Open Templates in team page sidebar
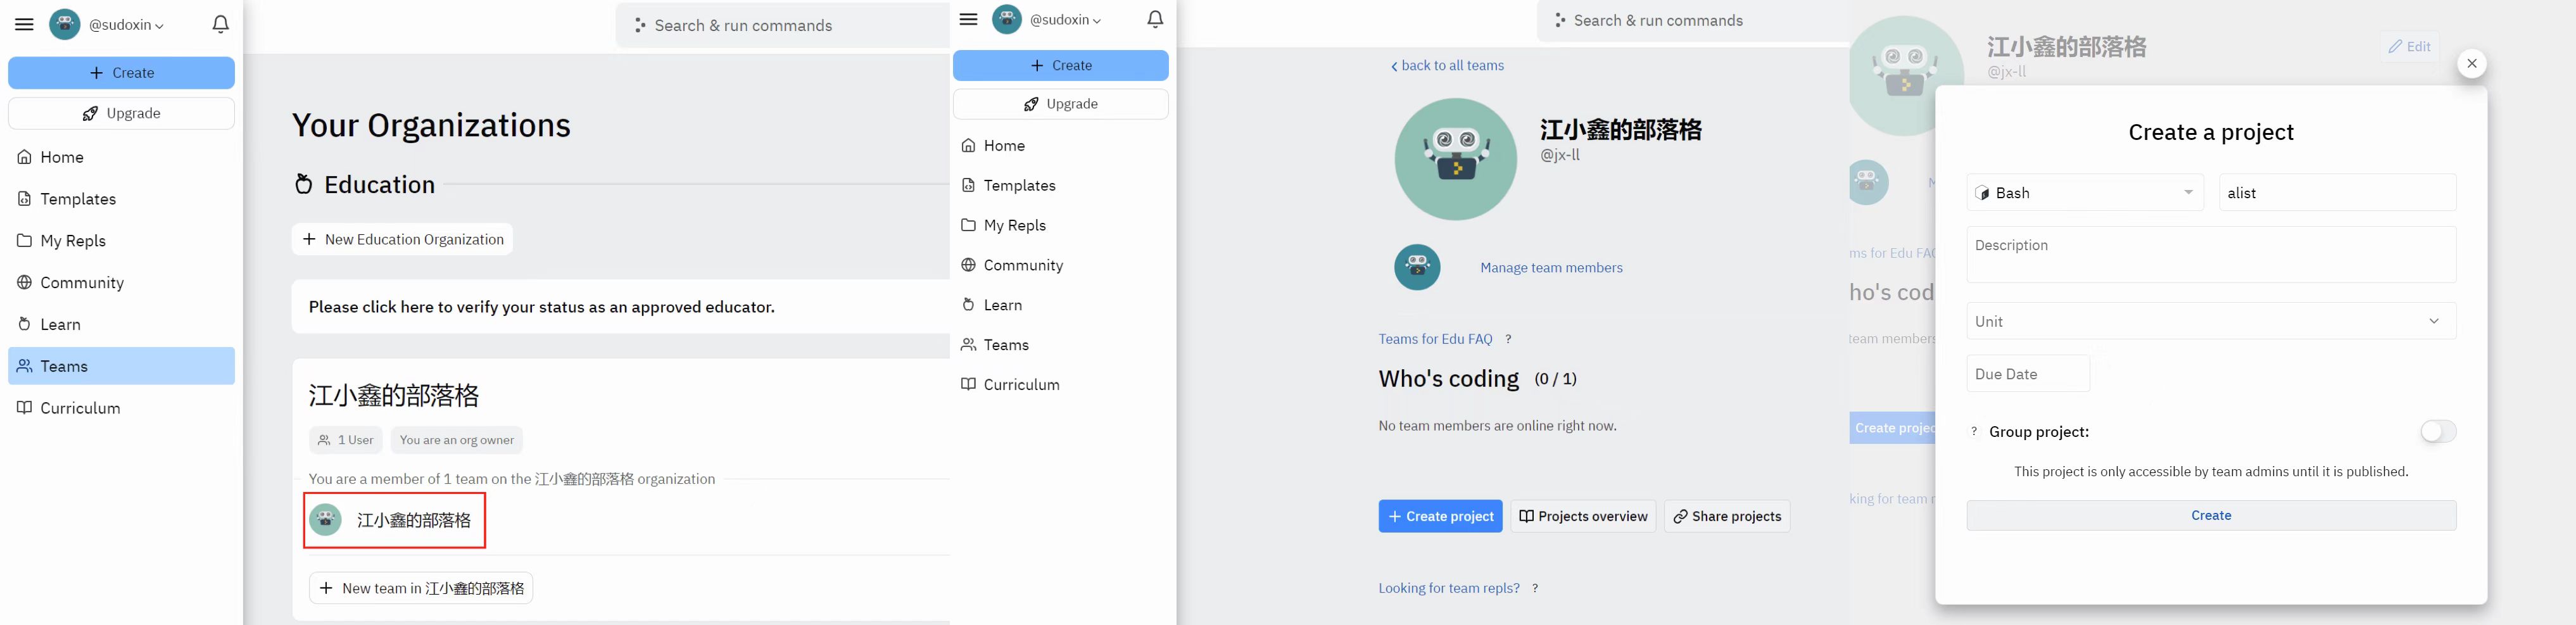Screen dimensions: 2576x625 point(1061,185)
